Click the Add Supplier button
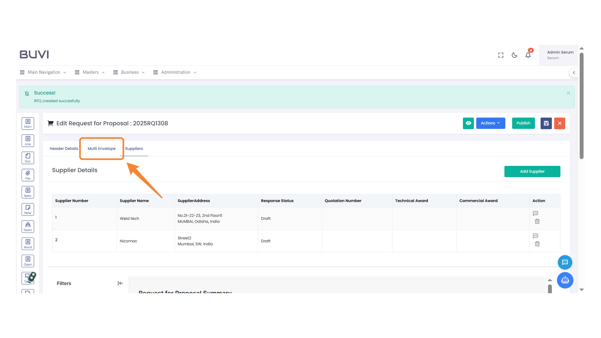 click(532, 172)
